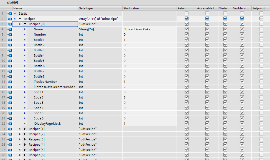The width and height of the screenshot is (270, 160).
Task: Click the Data type column header
Action: coord(100,8)
